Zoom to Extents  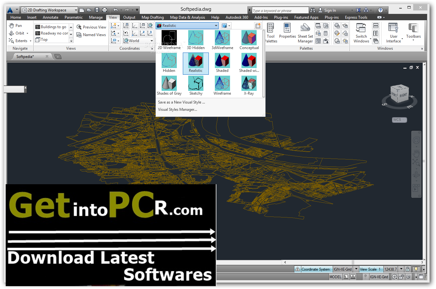click(18, 41)
